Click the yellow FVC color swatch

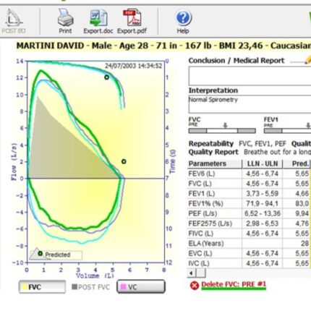(x=24, y=287)
